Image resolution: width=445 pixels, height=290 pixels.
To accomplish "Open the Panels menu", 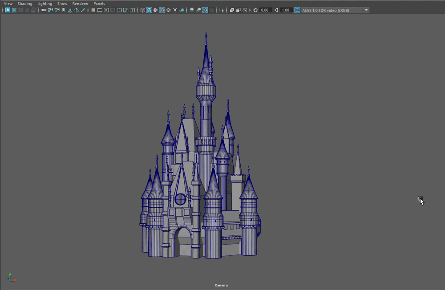I will [99, 4].
